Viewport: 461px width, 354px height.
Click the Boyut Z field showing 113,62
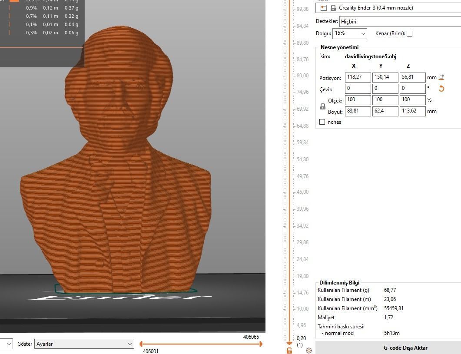tap(412, 111)
